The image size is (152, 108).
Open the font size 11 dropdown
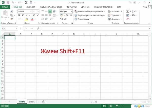pyautogui.click(x=38, y=11)
